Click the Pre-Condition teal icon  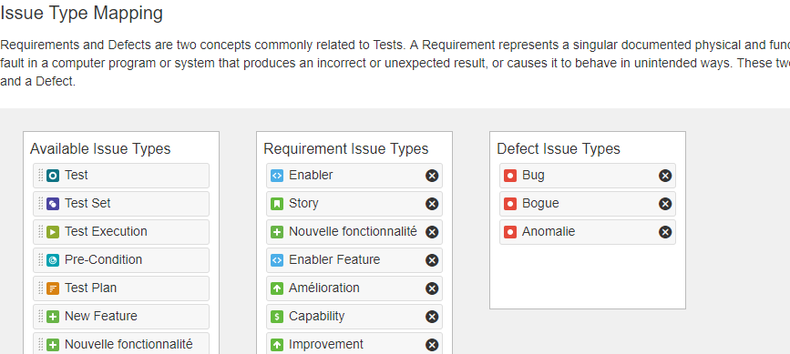[53, 260]
